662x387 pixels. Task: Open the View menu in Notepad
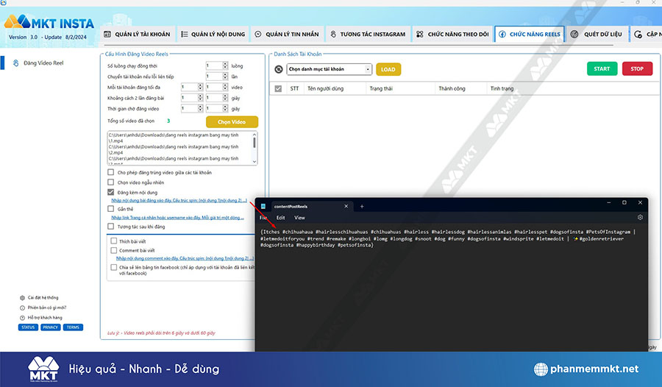tap(299, 218)
